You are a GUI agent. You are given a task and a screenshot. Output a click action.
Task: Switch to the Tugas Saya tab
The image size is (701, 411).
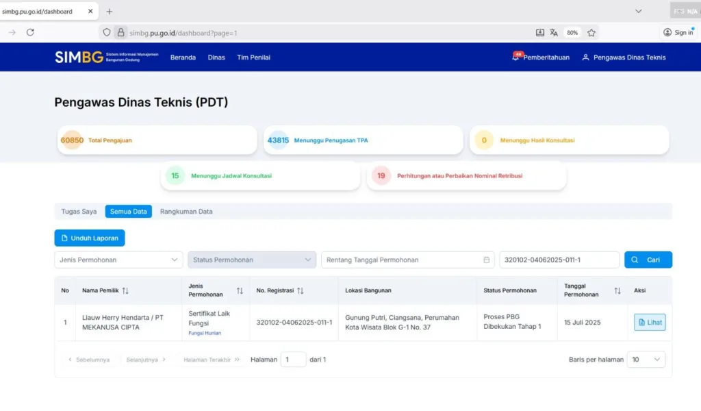click(x=79, y=212)
